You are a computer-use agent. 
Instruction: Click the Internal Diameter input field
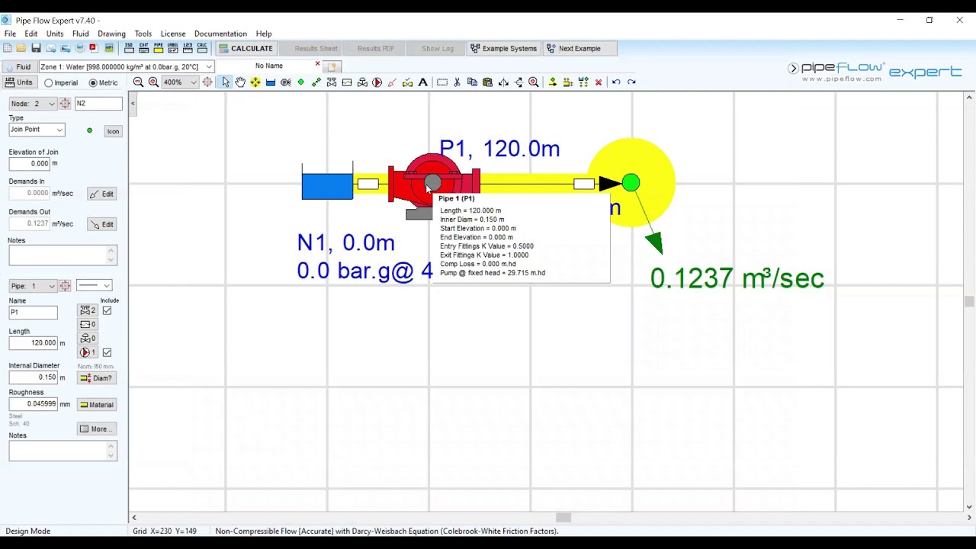coord(33,377)
